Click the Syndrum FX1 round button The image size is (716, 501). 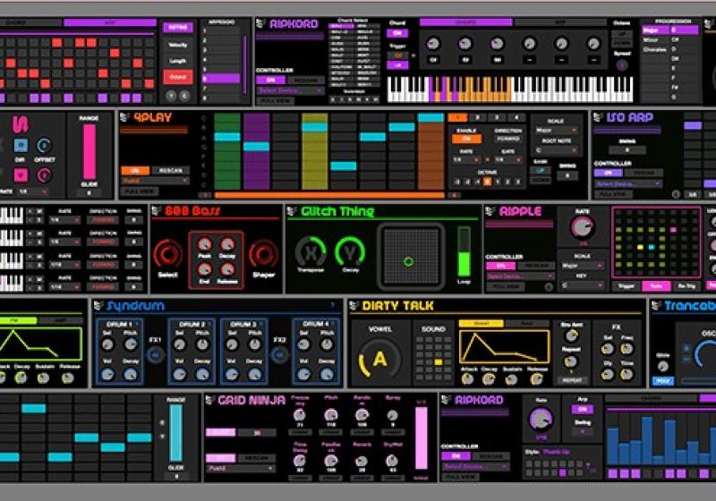coord(155,354)
